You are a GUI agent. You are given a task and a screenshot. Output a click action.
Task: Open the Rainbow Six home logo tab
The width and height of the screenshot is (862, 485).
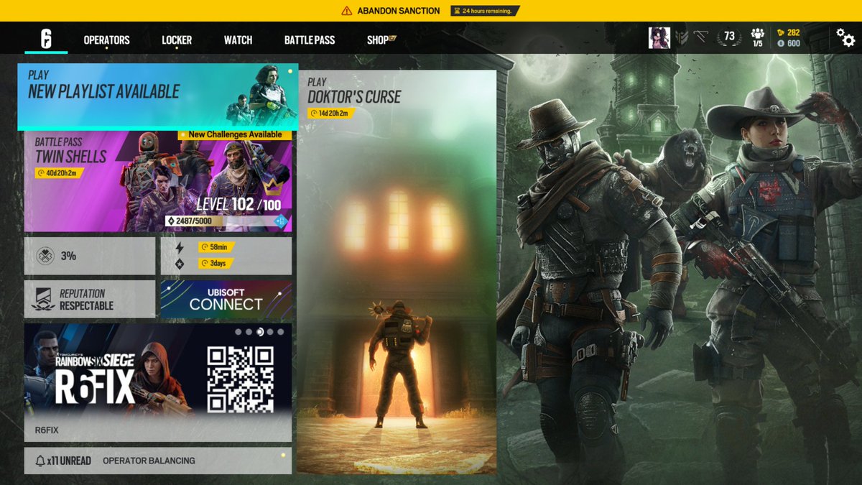click(46, 38)
